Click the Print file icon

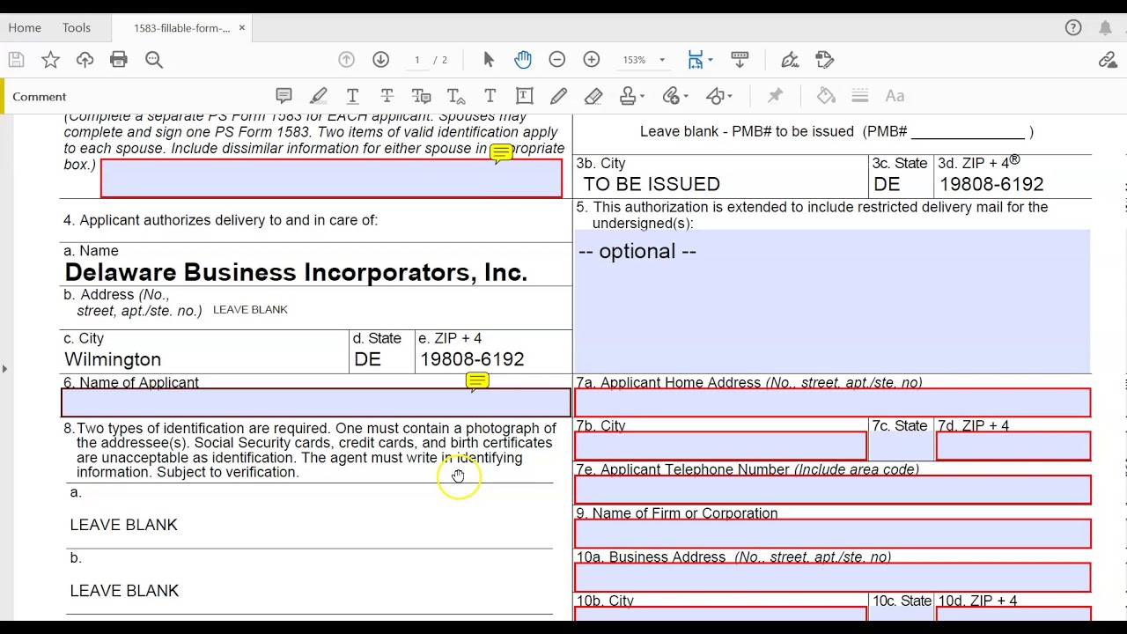(119, 60)
